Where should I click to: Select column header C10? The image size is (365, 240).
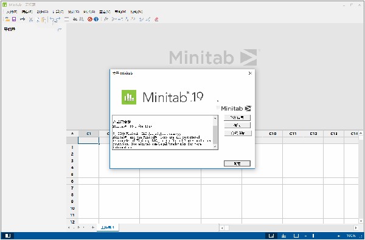273,134
